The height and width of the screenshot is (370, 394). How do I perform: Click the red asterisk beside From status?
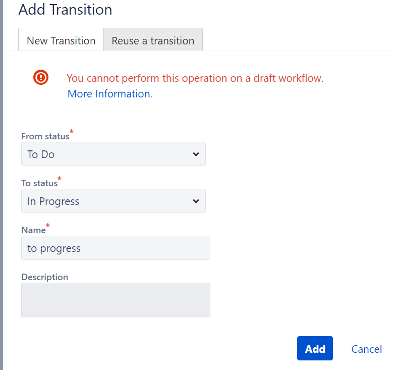click(72, 131)
